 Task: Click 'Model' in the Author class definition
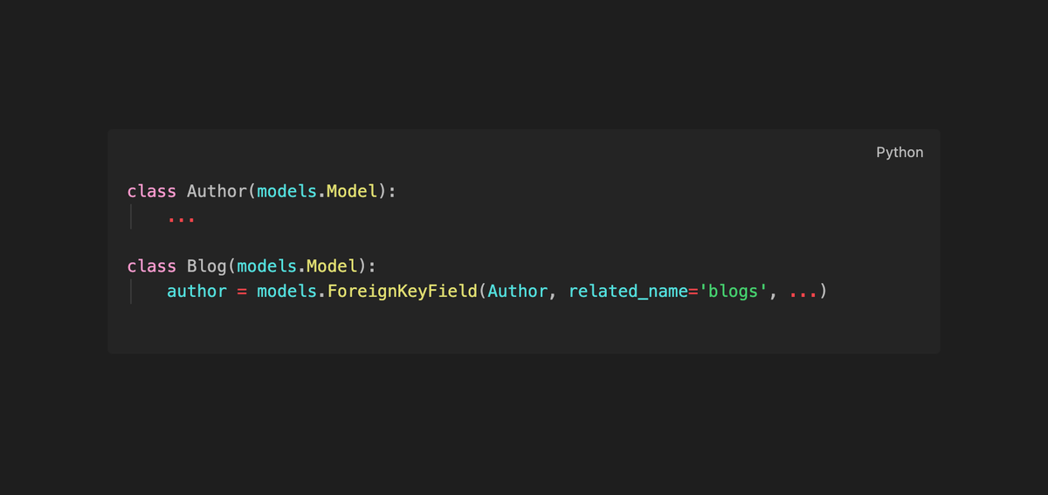point(352,191)
